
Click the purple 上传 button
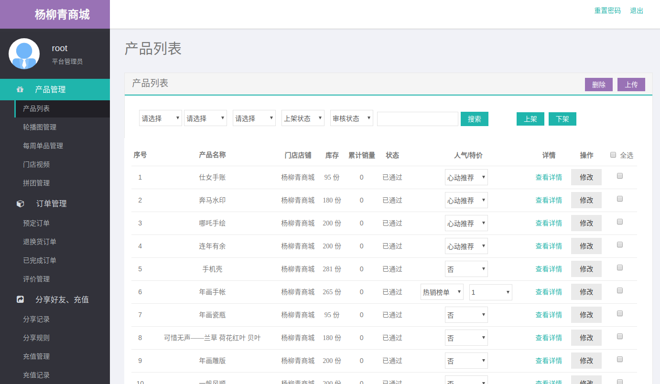click(x=631, y=85)
